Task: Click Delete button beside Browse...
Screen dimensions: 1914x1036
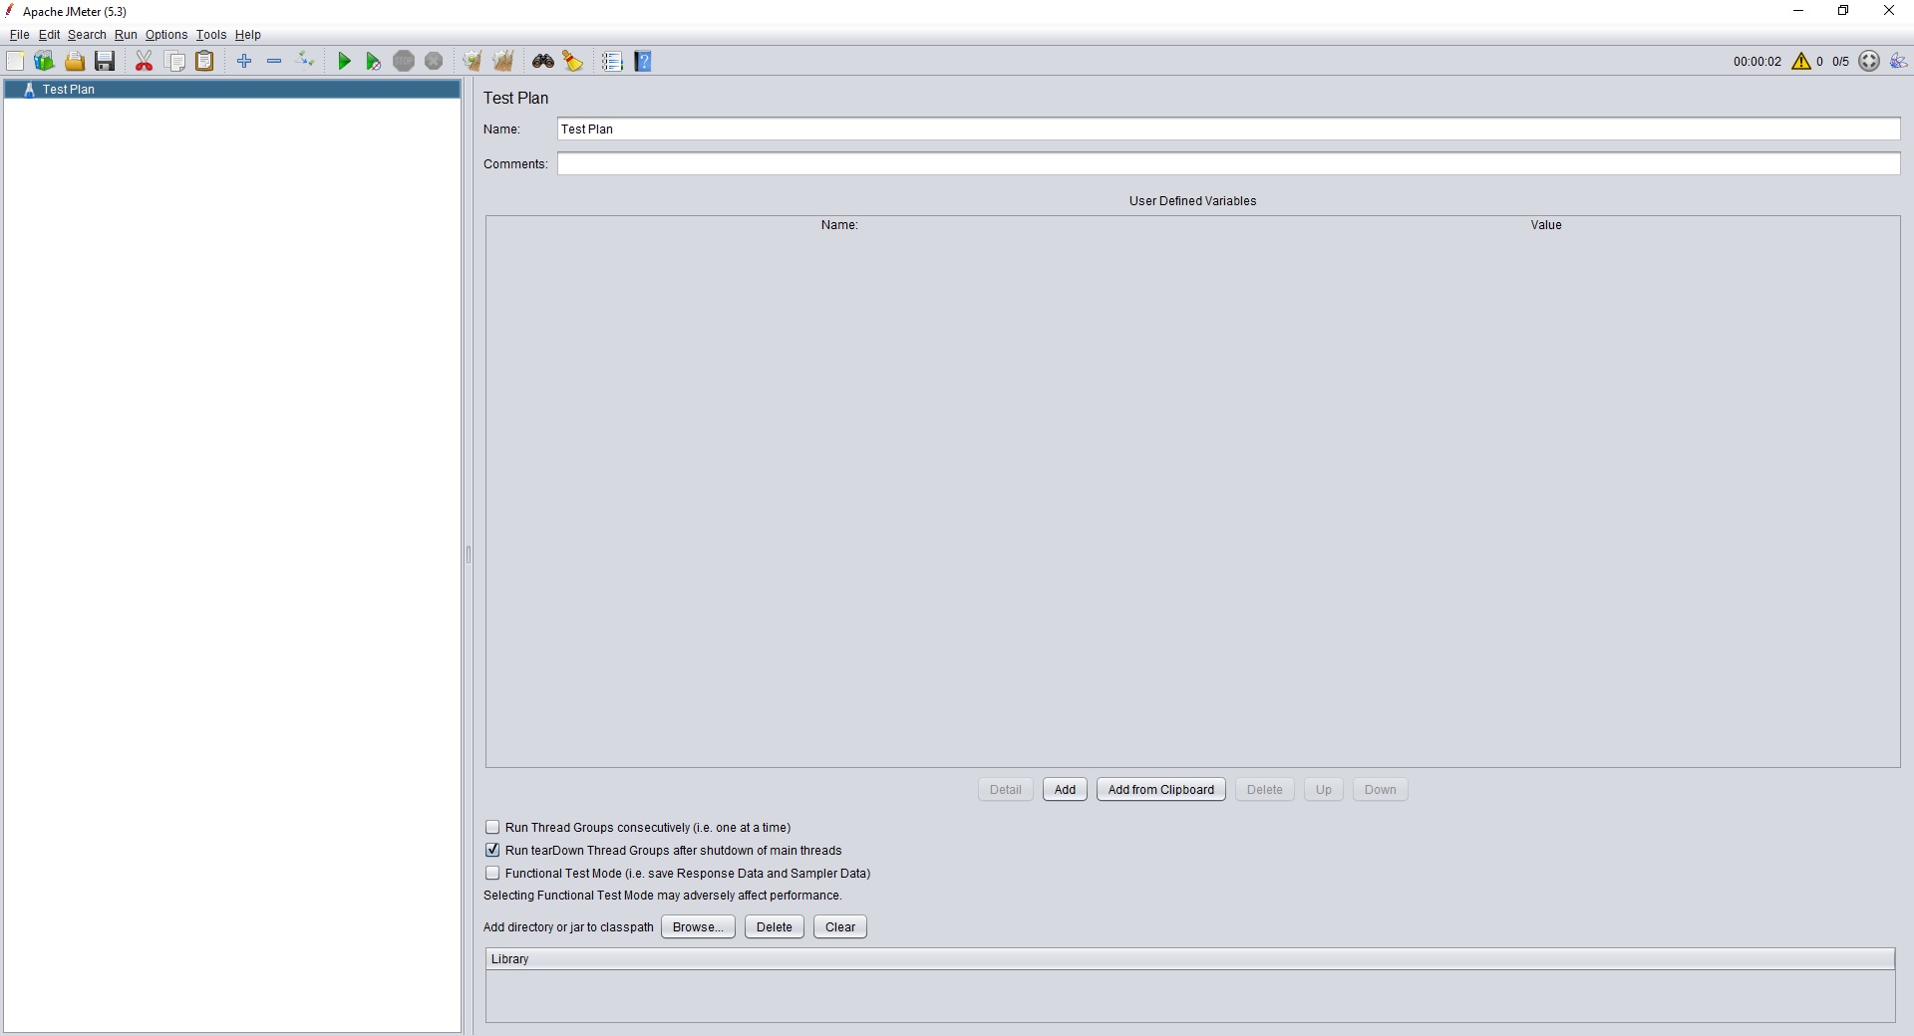Action: [775, 926]
